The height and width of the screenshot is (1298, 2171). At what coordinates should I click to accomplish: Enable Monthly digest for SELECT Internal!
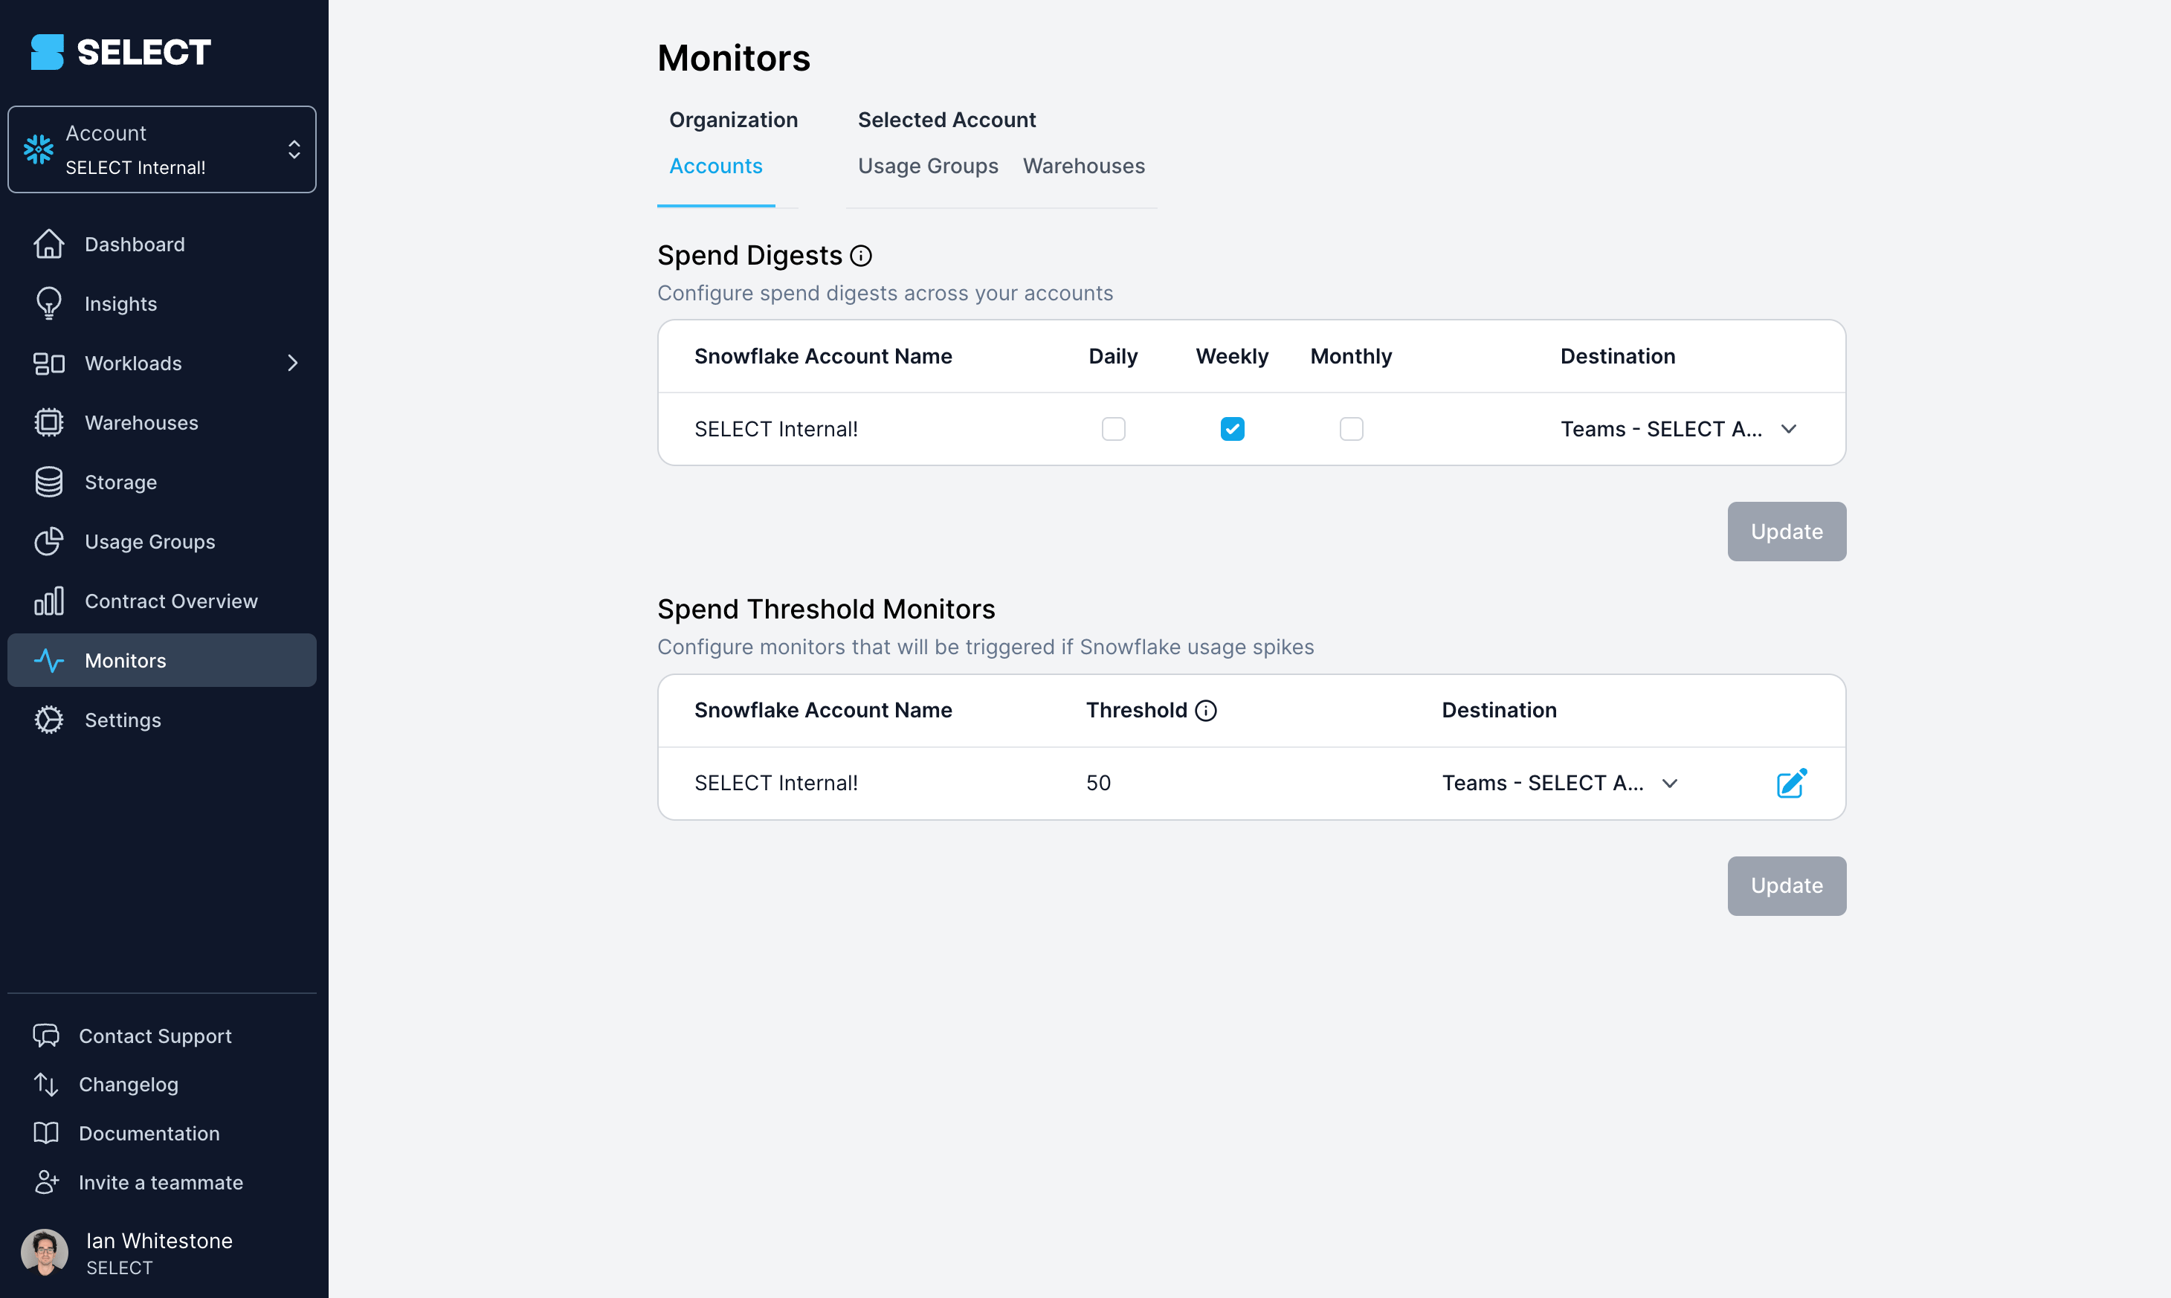point(1350,429)
